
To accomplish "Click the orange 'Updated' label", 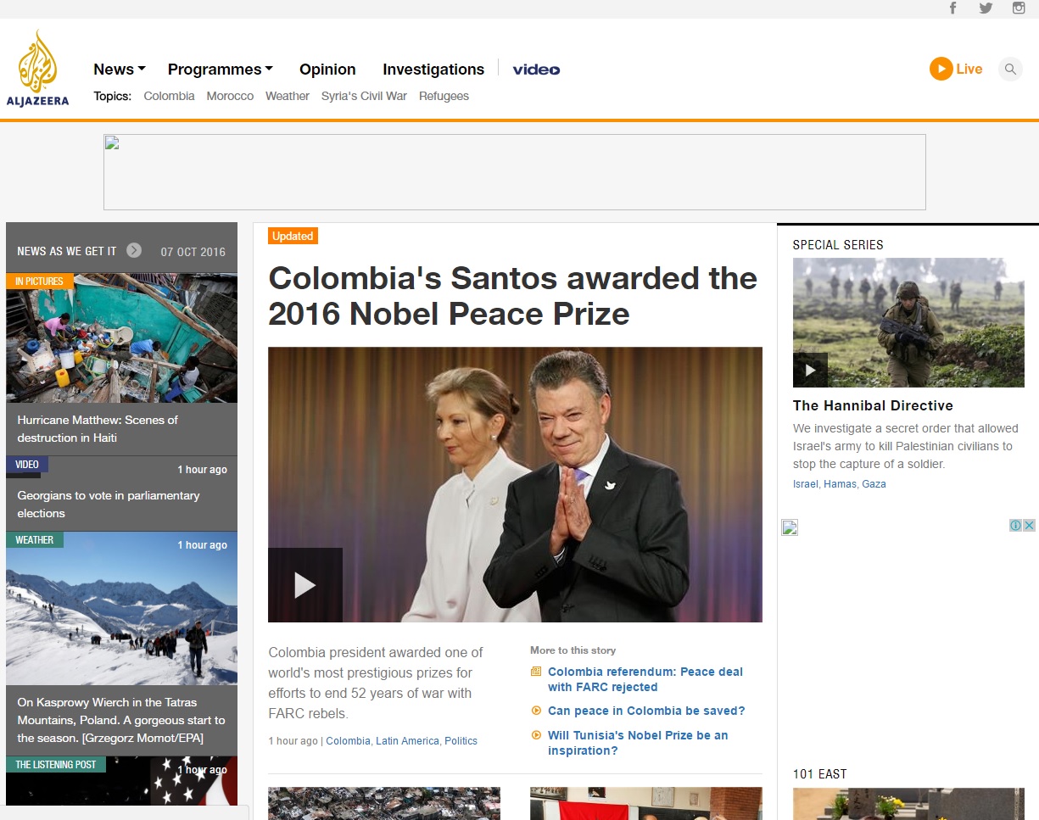I will pos(293,236).
